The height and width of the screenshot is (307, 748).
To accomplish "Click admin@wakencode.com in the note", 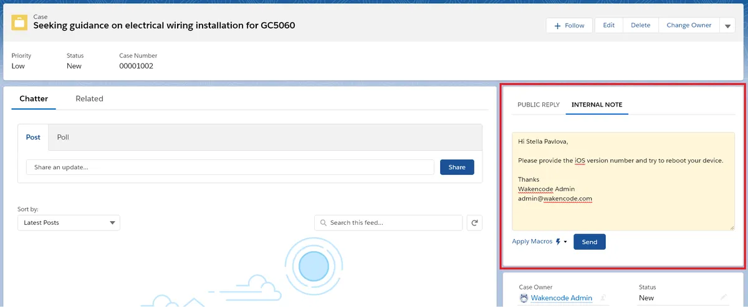I will pyautogui.click(x=555, y=199).
